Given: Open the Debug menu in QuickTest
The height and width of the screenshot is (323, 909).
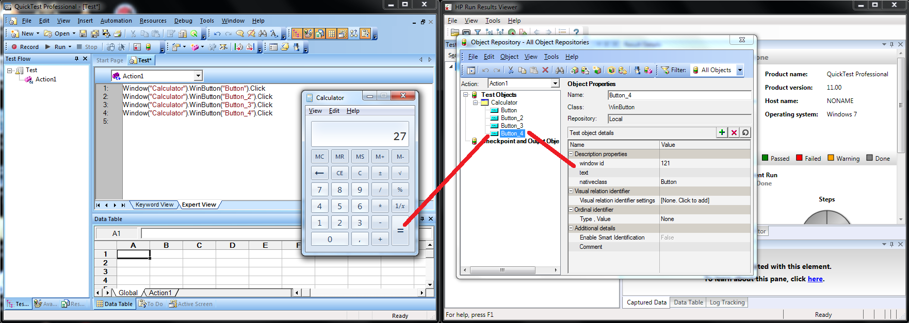Looking at the screenshot, I should (183, 21).
